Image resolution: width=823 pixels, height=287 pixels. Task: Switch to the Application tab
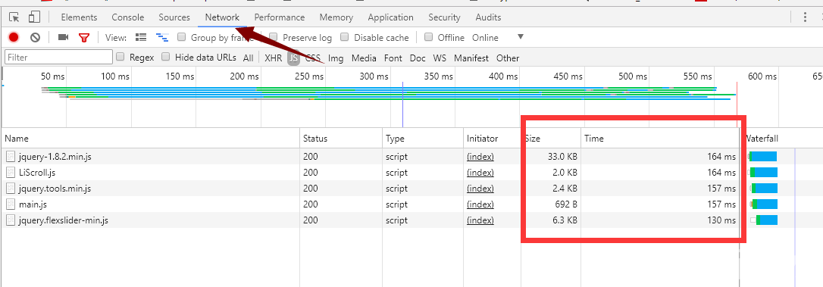click(x=390, y=17)
